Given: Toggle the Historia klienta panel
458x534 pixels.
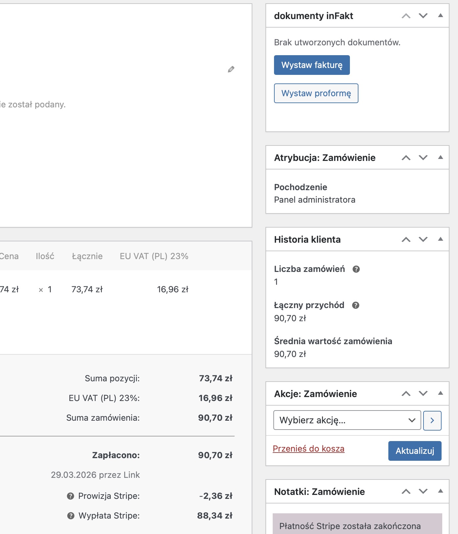Looking at the screenshot, I should (441, 239).
